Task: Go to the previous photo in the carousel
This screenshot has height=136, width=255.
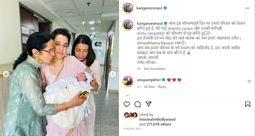Action: [6, 74]
